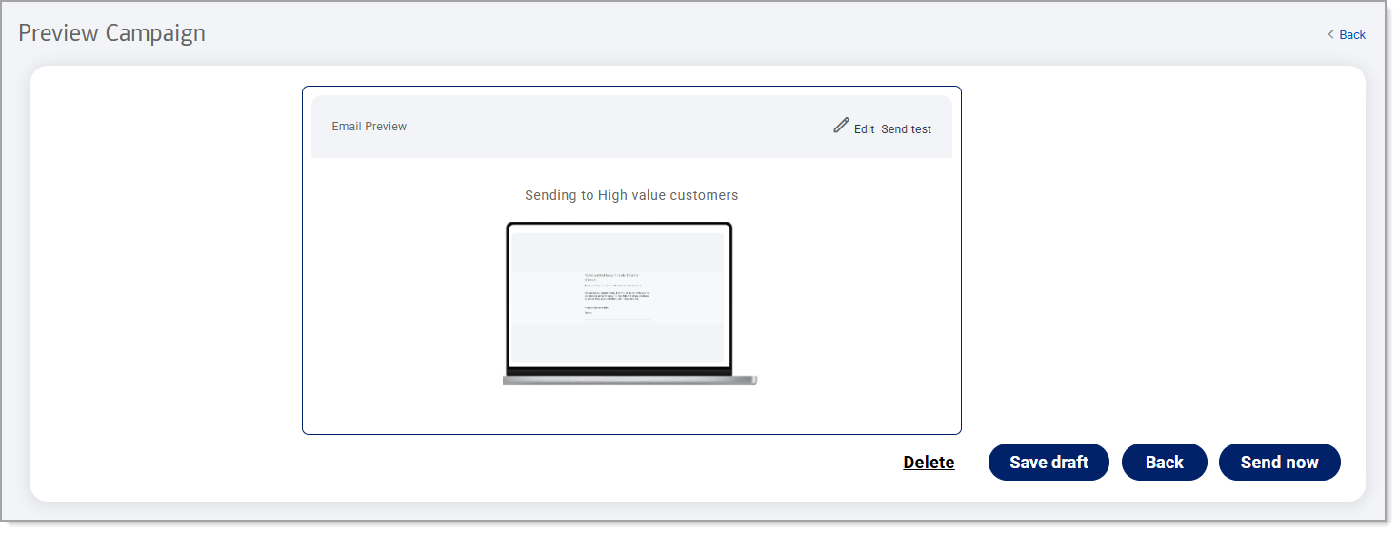Click the gray header band inside laptop preview
1398x533 pixels.
point(619,252)
